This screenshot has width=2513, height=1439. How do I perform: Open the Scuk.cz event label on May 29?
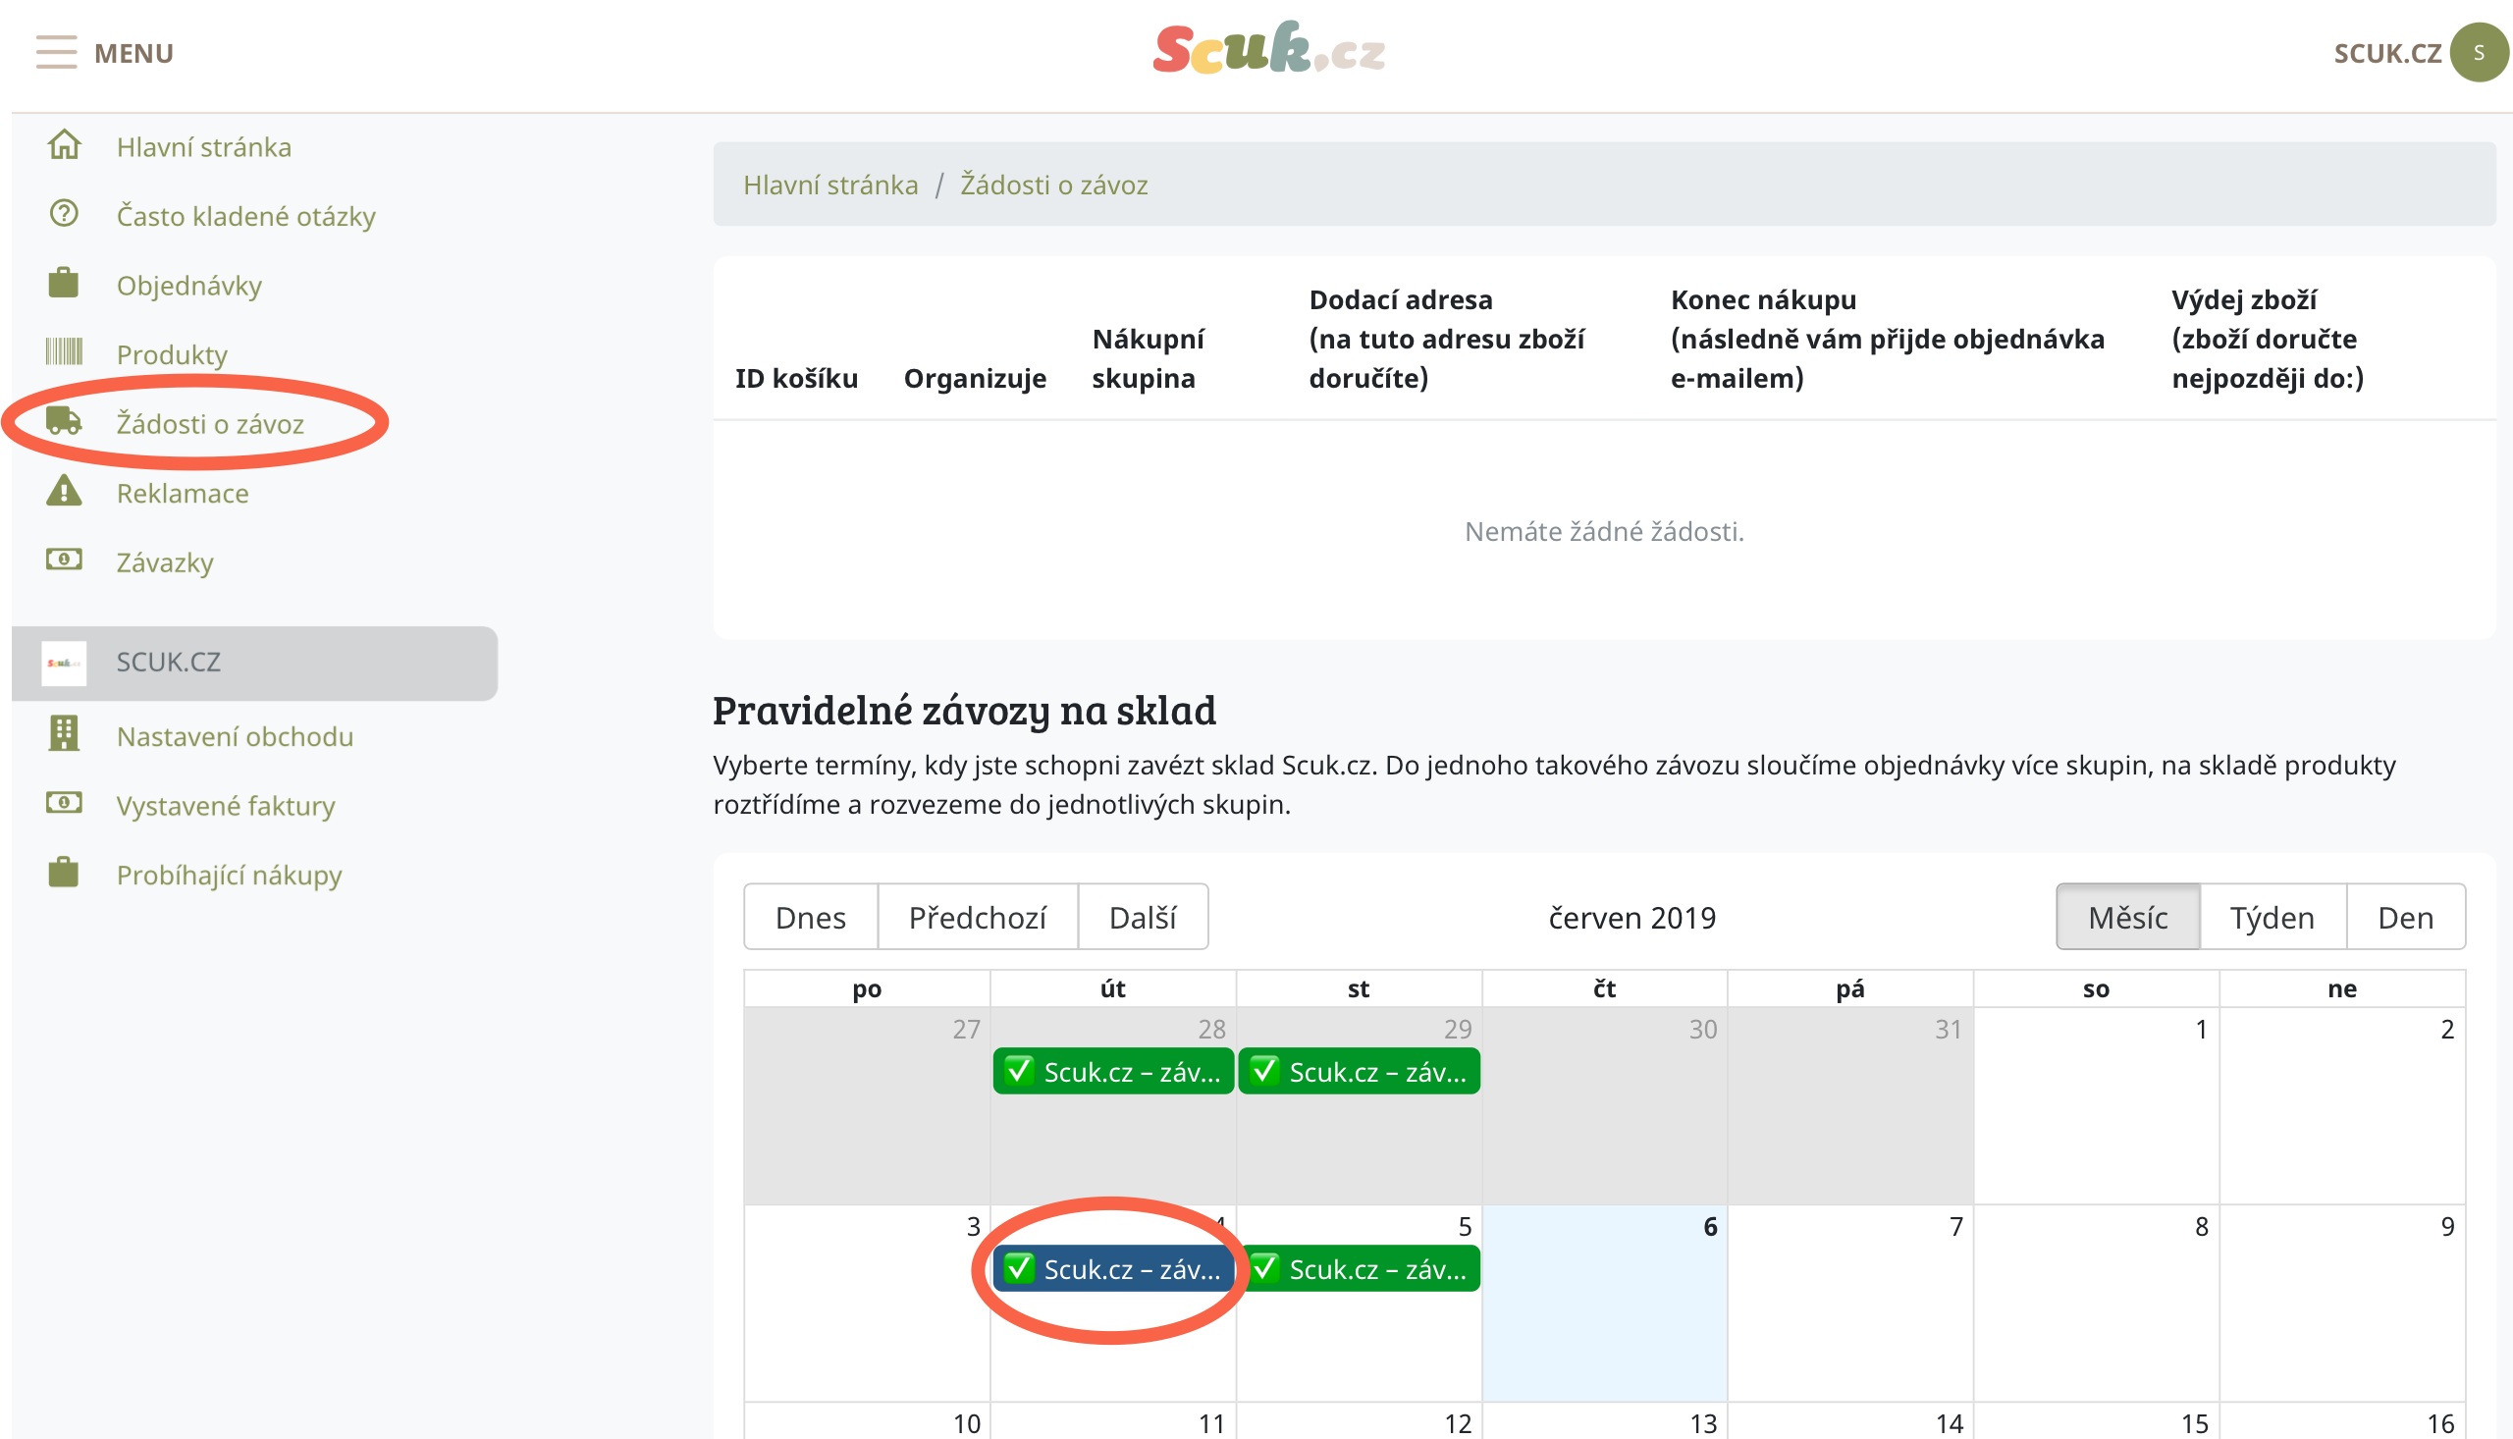pos(1377,1071)
